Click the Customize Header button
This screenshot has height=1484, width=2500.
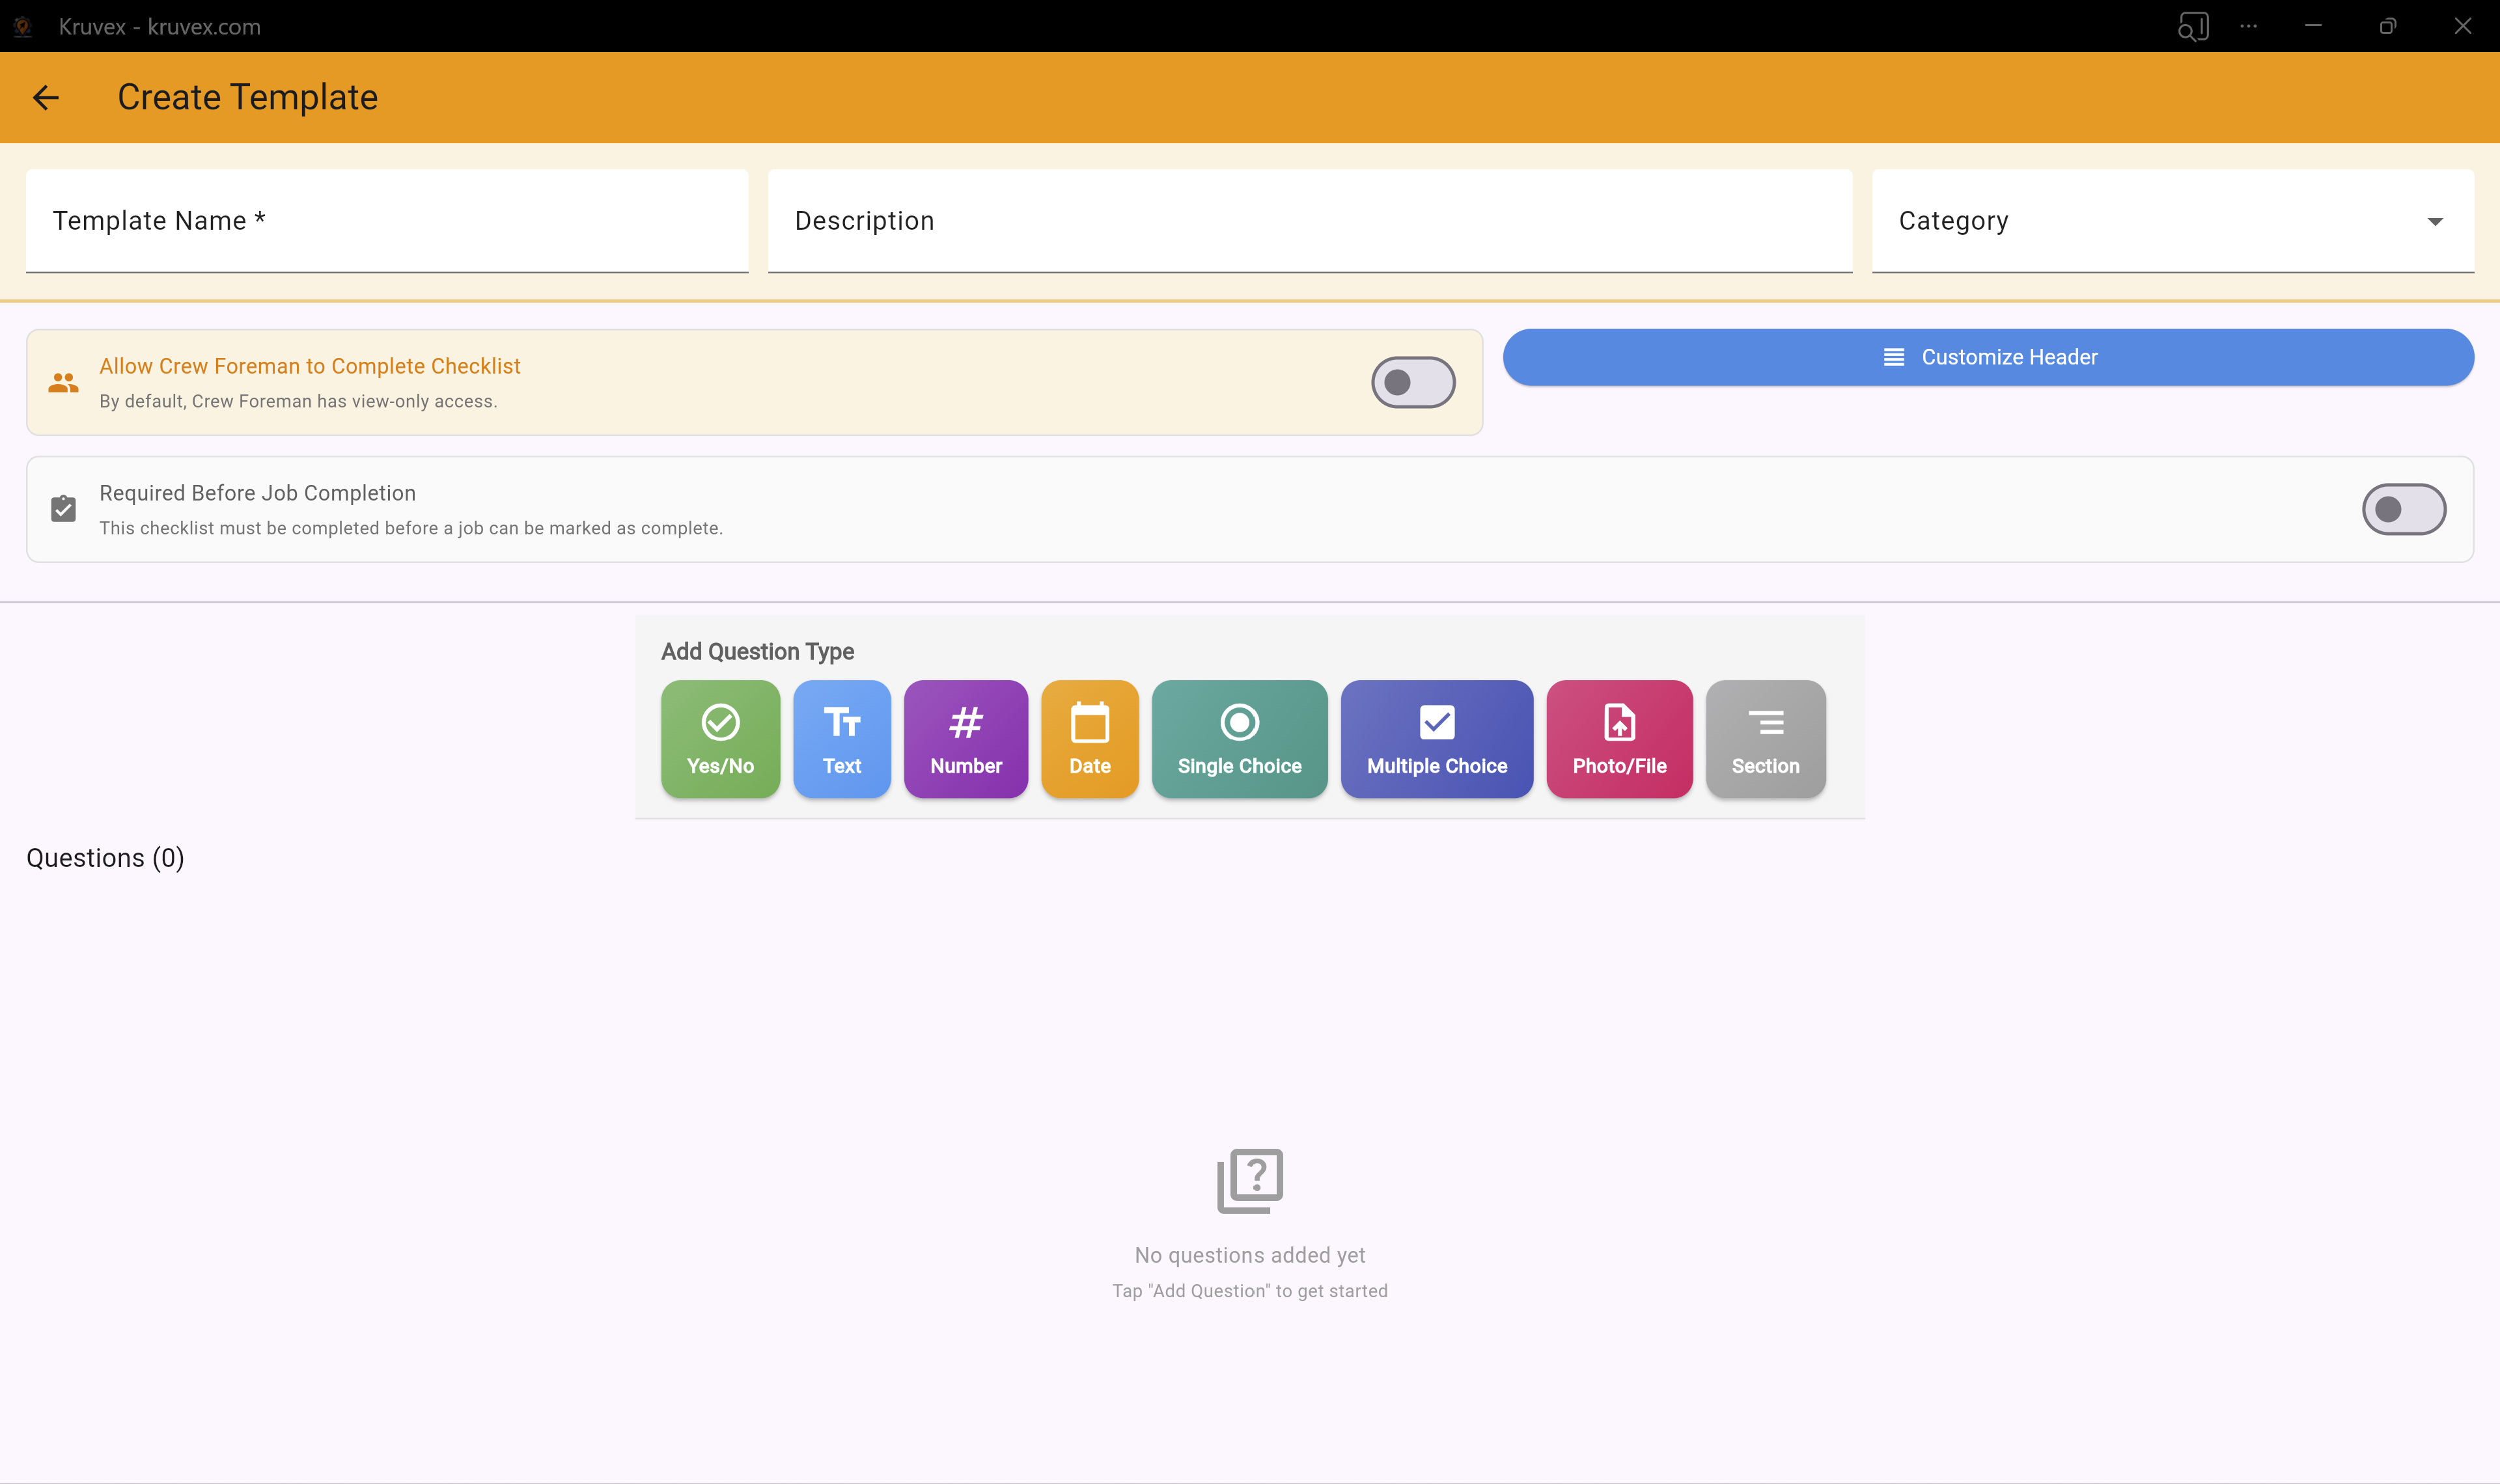coord(1987,357)
